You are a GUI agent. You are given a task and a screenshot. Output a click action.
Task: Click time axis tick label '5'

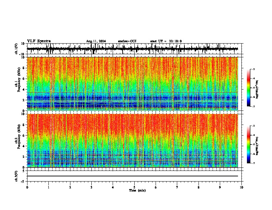pos(134,187)
